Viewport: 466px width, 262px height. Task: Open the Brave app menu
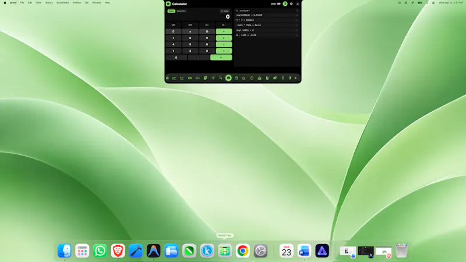tap(13, 3)
